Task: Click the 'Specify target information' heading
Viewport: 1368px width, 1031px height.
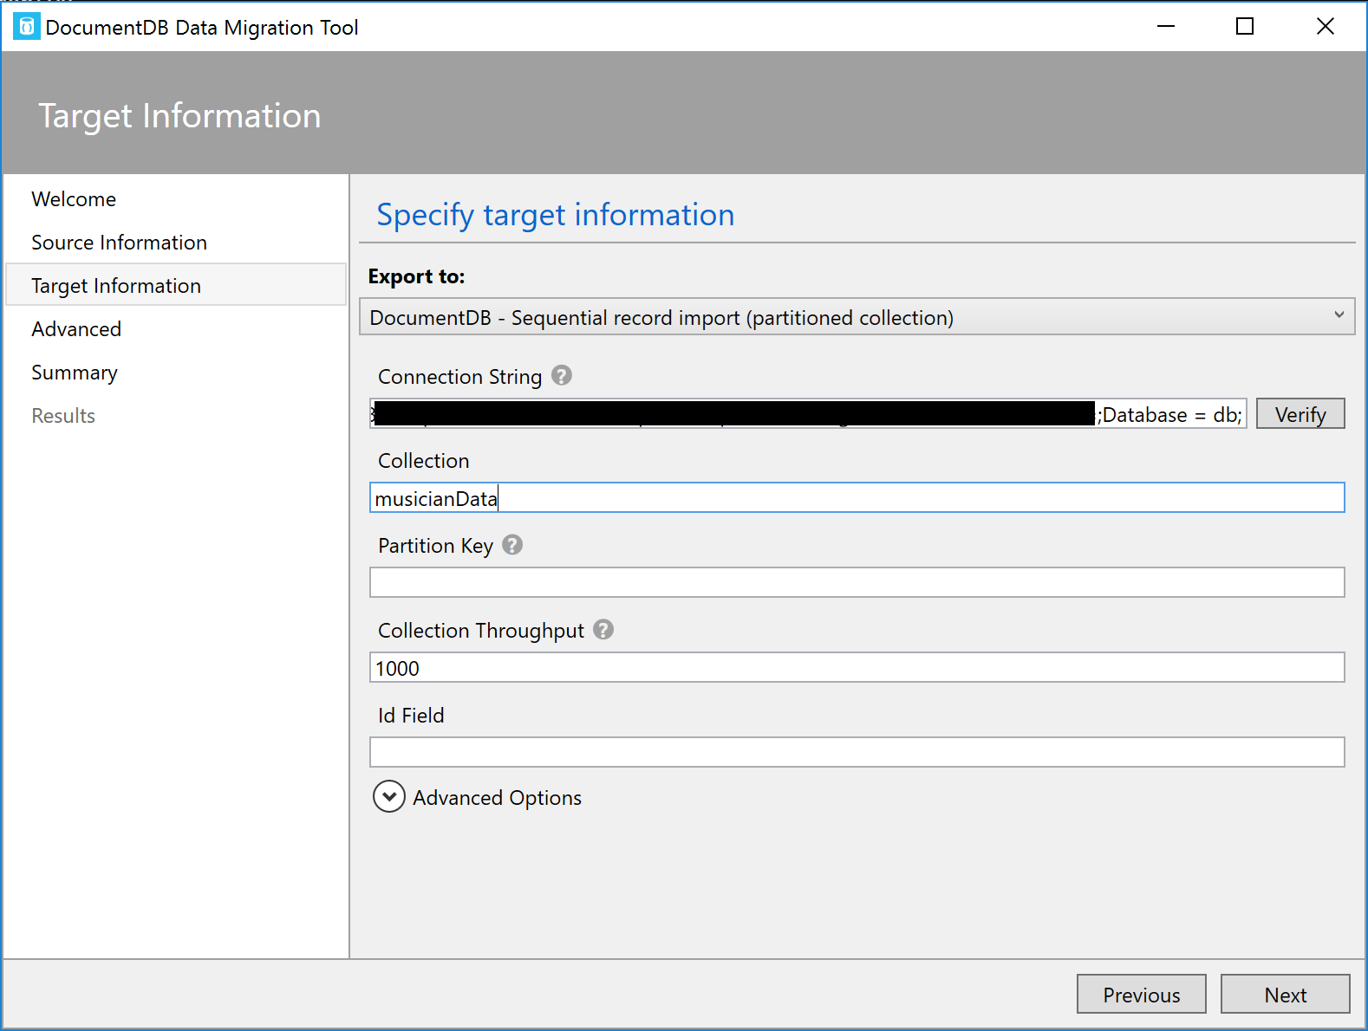Action: pyautogui.click(x=555, y=215)
